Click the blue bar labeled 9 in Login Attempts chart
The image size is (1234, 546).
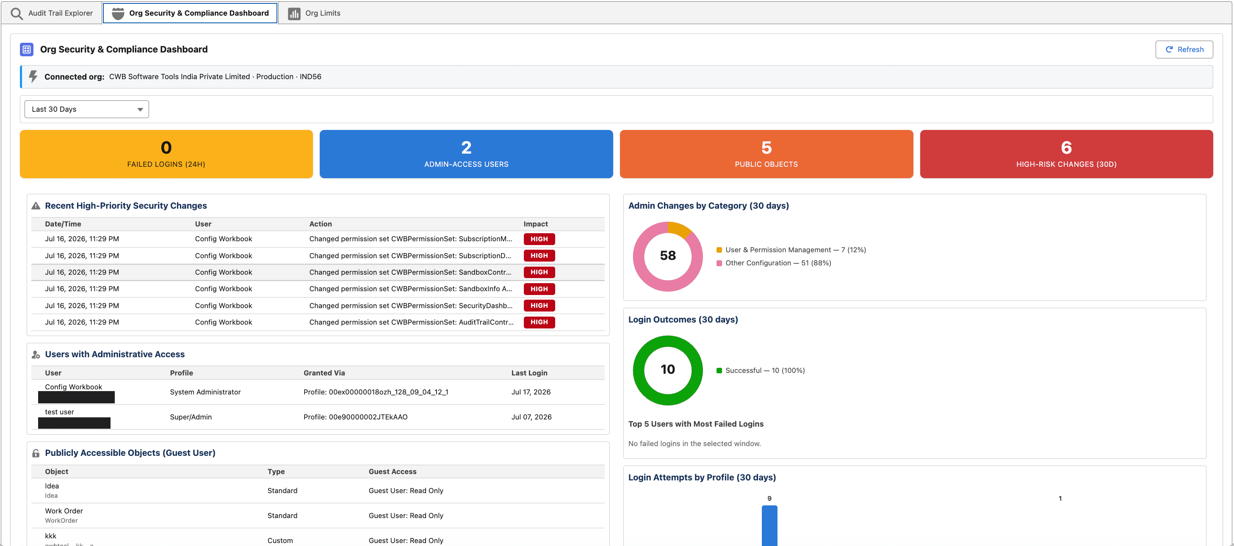pyautogui.click(x=769, y=525)
